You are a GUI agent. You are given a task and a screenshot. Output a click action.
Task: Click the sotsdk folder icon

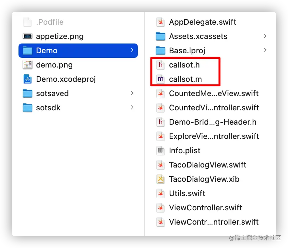tap(28, 107)
